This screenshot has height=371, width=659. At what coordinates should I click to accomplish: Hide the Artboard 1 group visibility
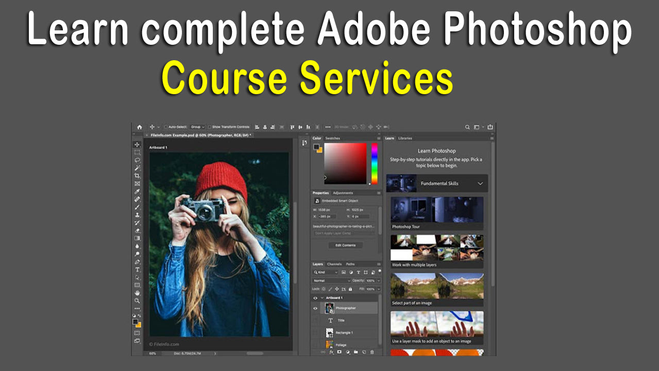click(x=315, y=298)
